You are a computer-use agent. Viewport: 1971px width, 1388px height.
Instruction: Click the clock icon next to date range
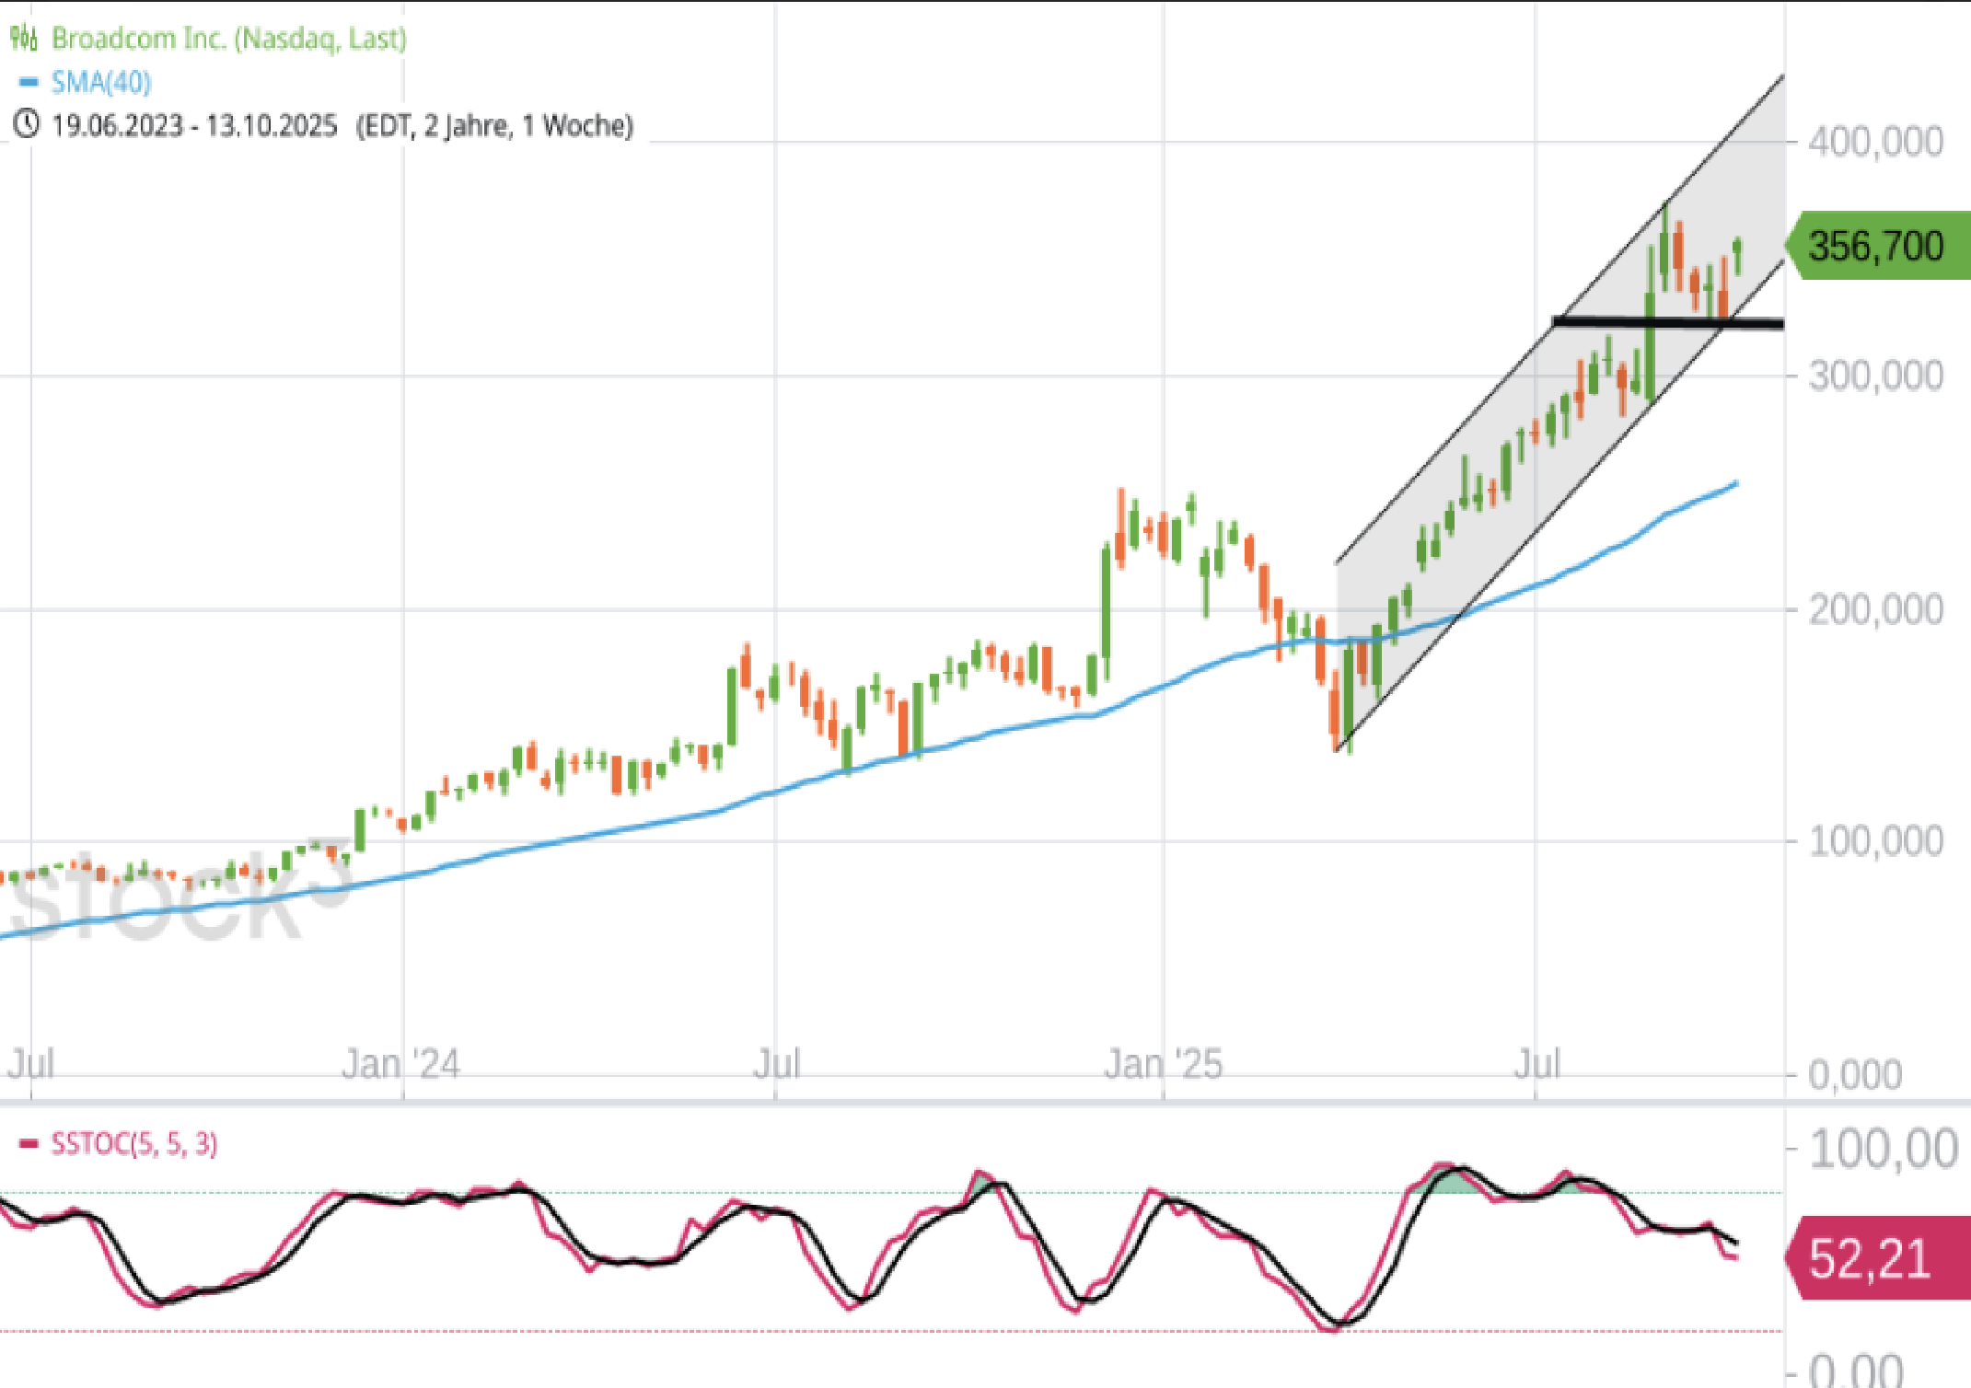pyautogui.click(x=27, y=124)
